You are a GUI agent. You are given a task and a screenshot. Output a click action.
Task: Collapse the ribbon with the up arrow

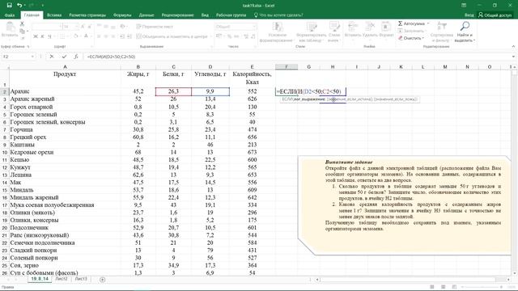click(513, 47)
